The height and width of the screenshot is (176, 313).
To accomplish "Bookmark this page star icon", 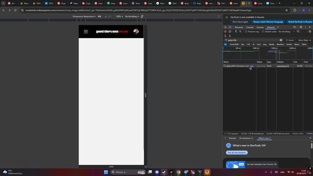I will tap(287, 10).
